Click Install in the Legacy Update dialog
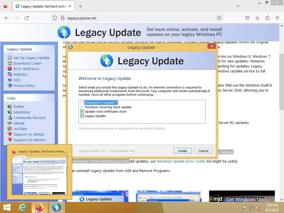The width and height of the screenshot is (284, 213). [182, 151]
